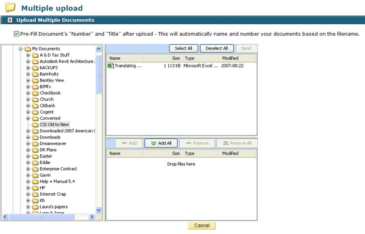Expand the bACKUPS folder node
The image size is (365, 234).
point(28,68)
